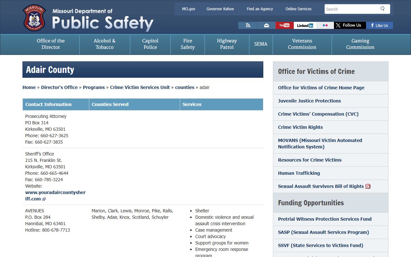
Task: Click the X Follow Us button
Action: tap(350, 25)
